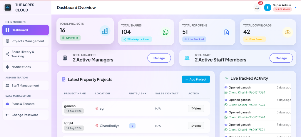This screenshot has height=137, width=301.
Task: Click the Files Saved badge
Action: click(255, 39)
